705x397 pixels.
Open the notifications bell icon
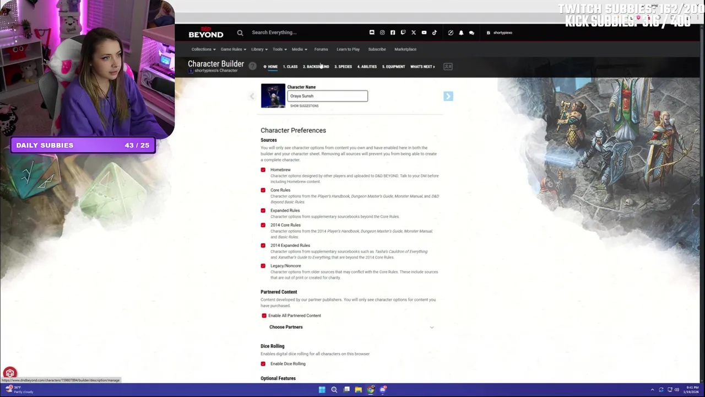(x=461, y=33)
